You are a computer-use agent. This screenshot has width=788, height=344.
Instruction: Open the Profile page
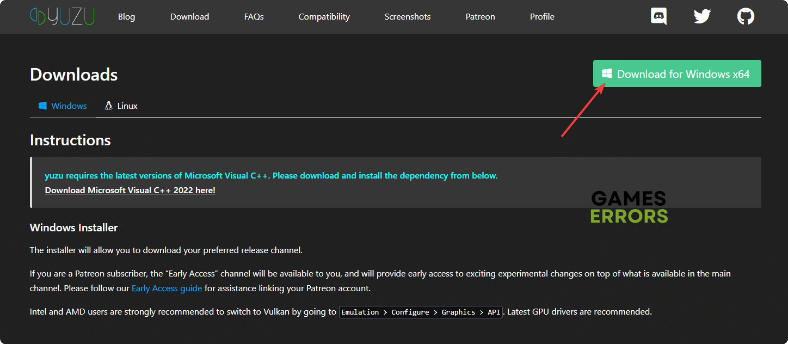(x=542, y=17)
